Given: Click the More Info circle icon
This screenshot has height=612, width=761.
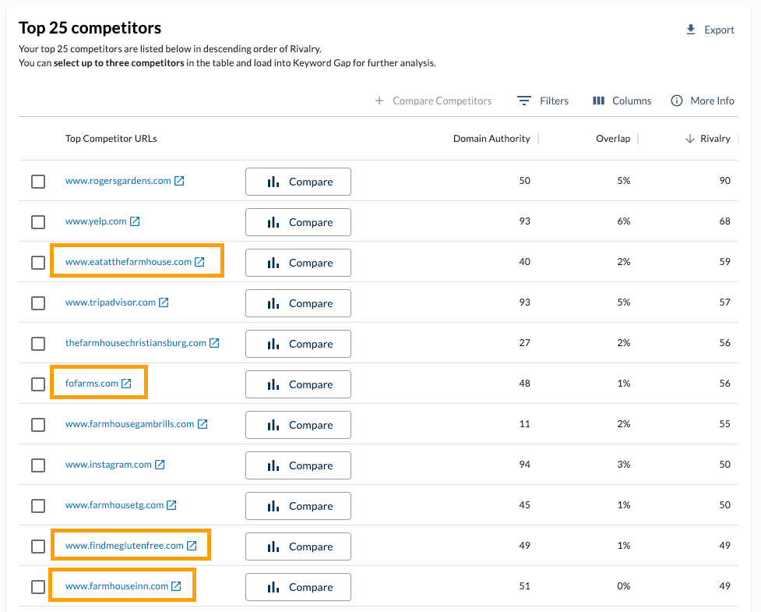Looking at the screenshot, I should click(677, 101).
